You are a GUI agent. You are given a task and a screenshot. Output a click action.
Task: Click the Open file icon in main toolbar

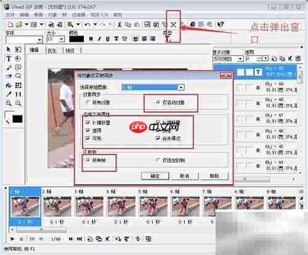(18, 25)
